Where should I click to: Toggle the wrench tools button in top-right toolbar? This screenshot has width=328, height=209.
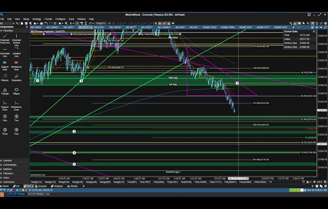(x=313, y=24)
